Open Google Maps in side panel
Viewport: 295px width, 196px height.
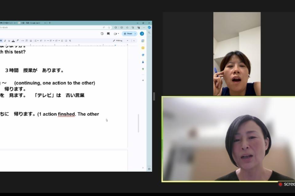[x=143, y=69]
